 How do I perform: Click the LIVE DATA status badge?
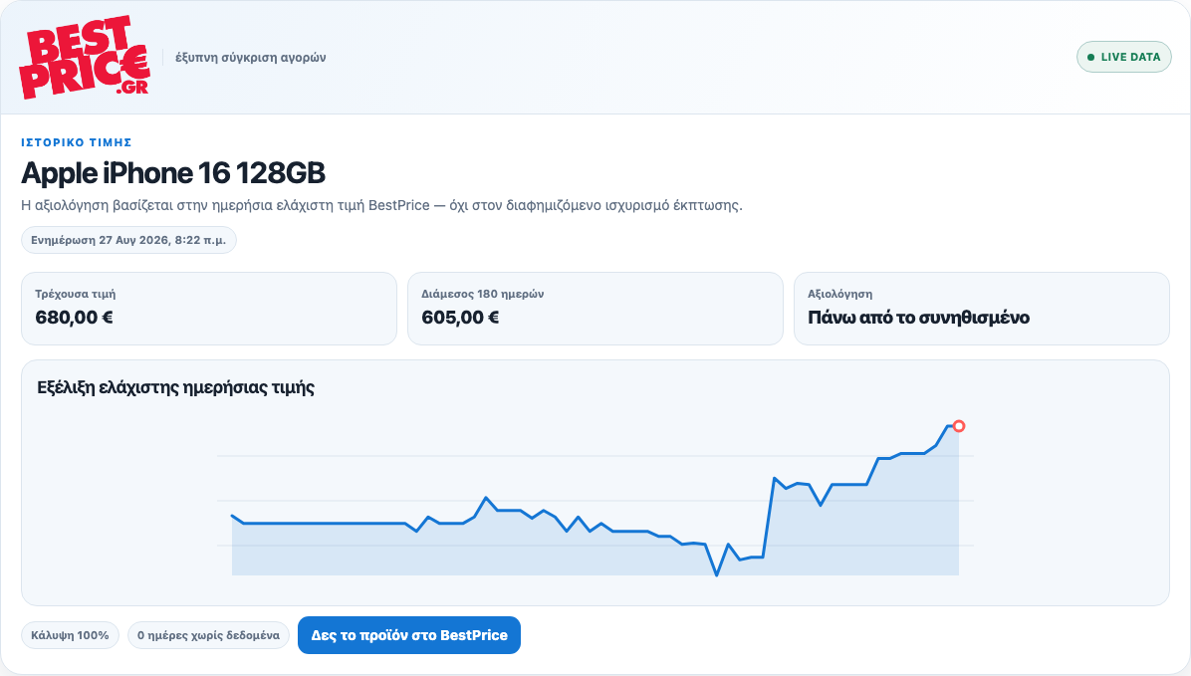1123,57
